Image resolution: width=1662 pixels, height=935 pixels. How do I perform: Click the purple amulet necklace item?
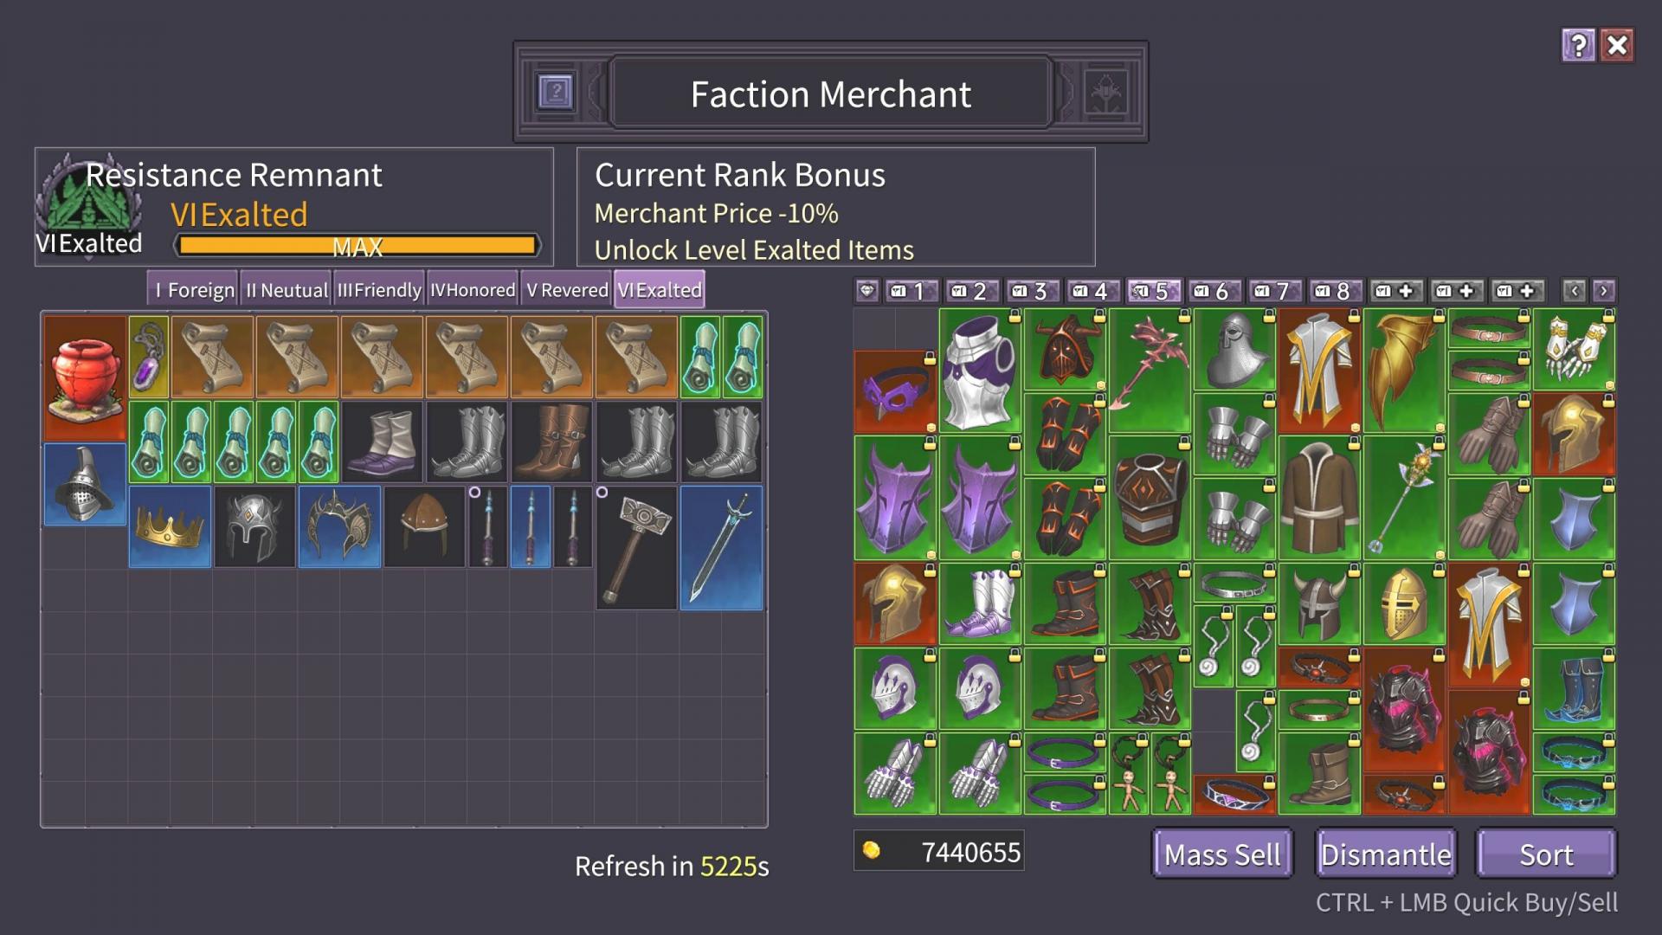149,357
